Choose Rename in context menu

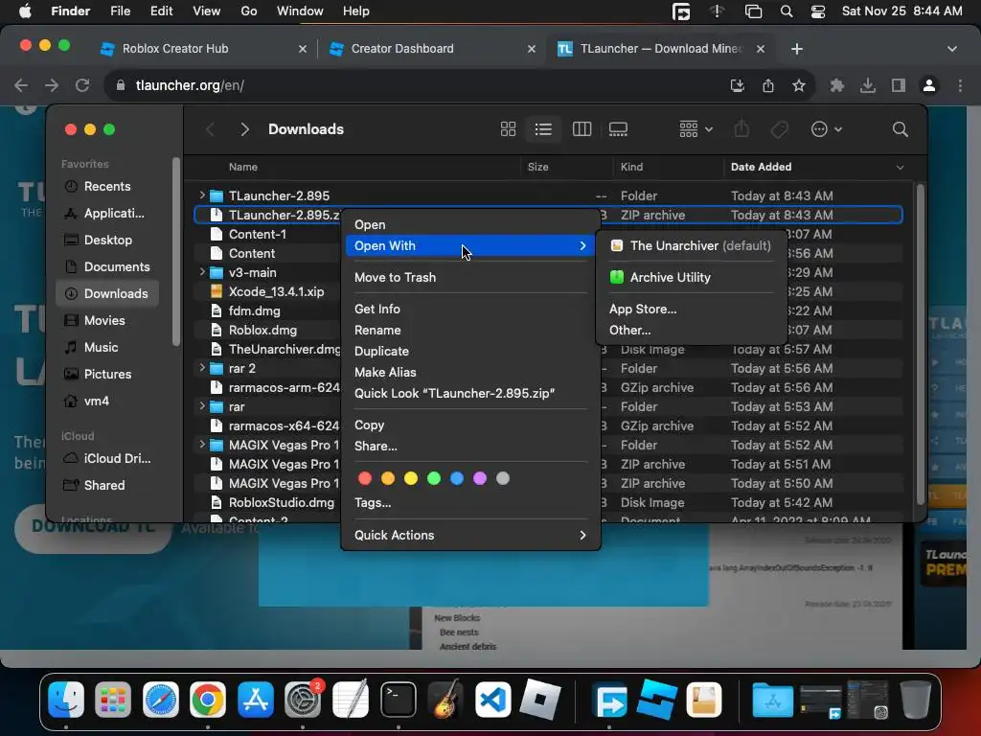click(x=470, y=330)
